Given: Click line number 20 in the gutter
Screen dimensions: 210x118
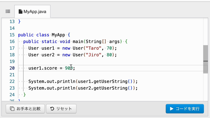Looking at the screenshot, I should pos(12,68).
